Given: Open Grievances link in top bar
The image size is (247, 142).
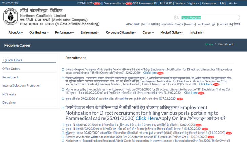Looking at the screenshot, I should tap(209, 3).
